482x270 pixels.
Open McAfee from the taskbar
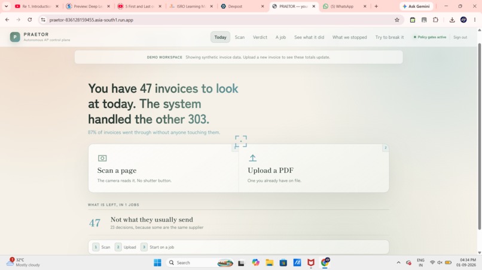[311, 263]
